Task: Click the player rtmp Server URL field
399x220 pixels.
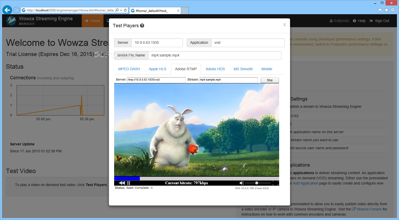Action: (156, 80)
